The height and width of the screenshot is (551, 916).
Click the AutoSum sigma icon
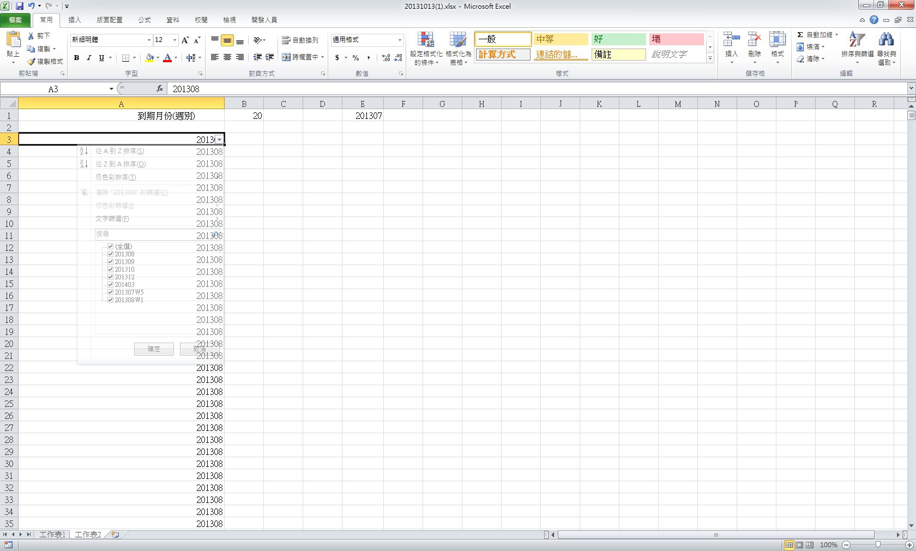pos(800,35)
